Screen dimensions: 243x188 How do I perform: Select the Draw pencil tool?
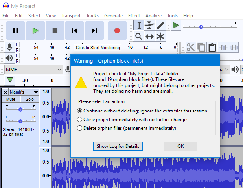[160, 26]
